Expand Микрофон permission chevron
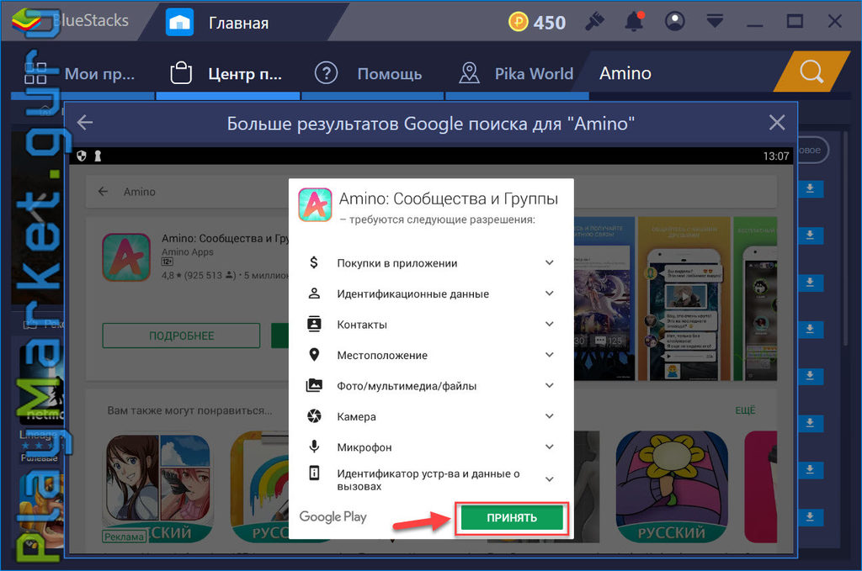The image size is (862, 571). 549,447
